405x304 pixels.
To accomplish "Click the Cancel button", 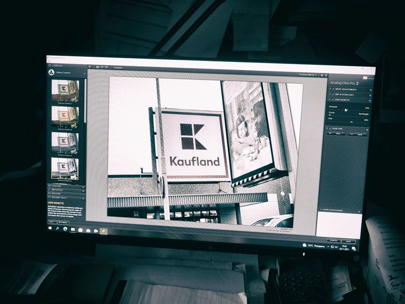I will [333, 240].
